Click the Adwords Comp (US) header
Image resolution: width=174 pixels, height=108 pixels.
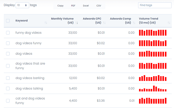(x=121, y=21)
